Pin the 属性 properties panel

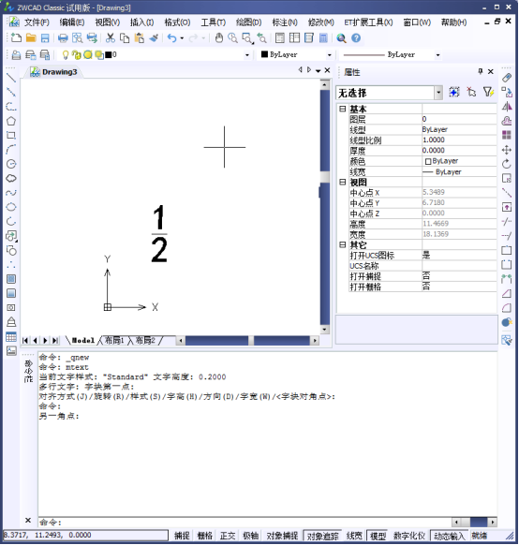tap(480, 71)
